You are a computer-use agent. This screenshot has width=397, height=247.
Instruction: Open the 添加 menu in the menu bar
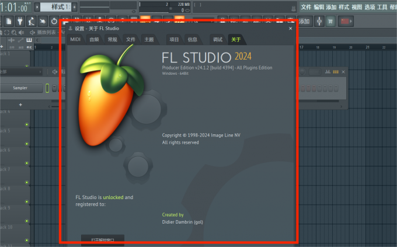(331, 7)
